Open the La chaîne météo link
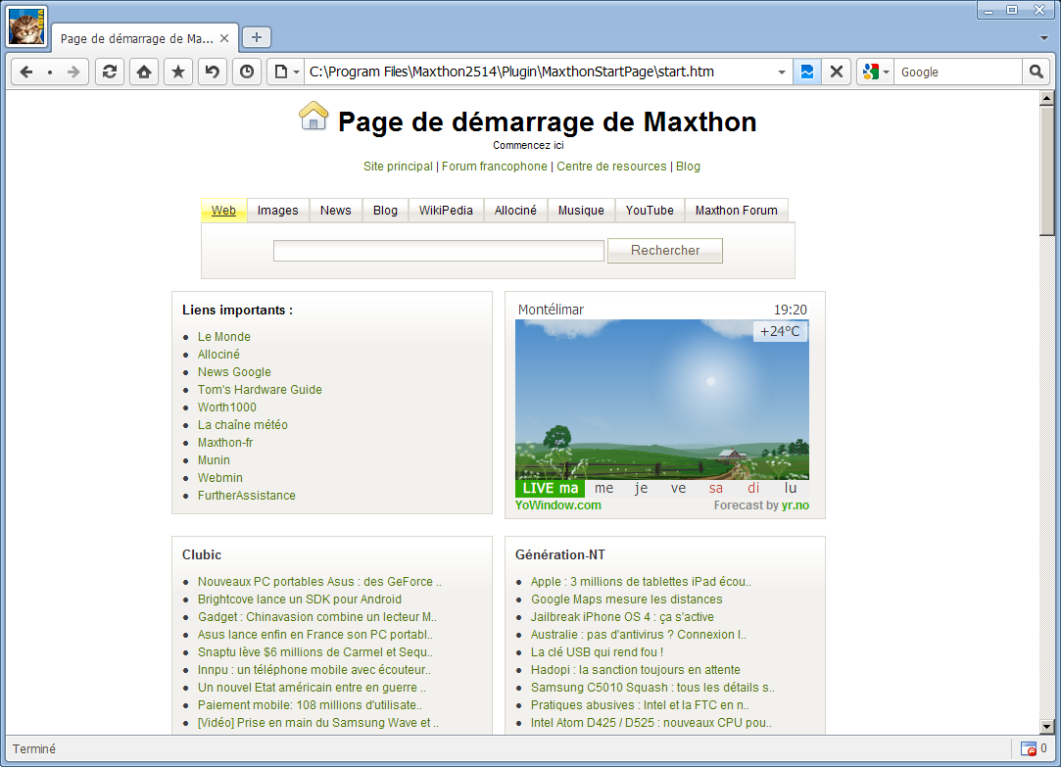 pos(243,425)
